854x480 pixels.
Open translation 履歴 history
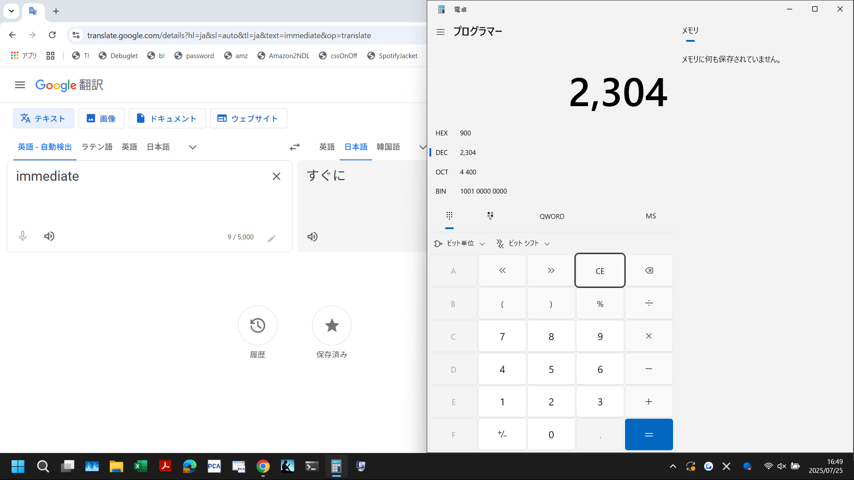click(x=257, y=325)
